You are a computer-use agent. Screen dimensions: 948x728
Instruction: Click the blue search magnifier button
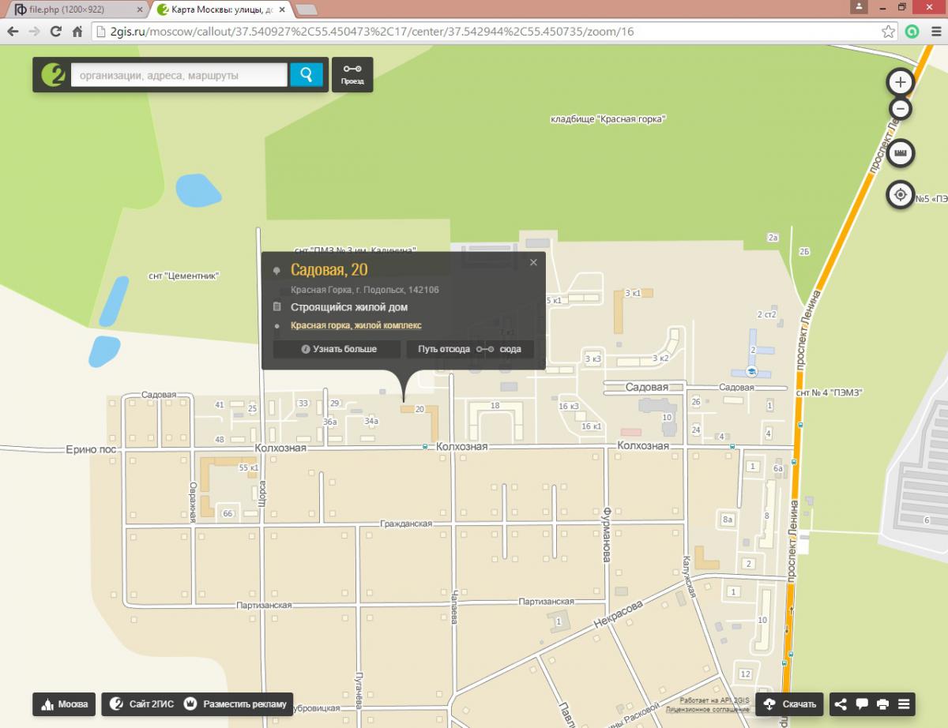306,75
